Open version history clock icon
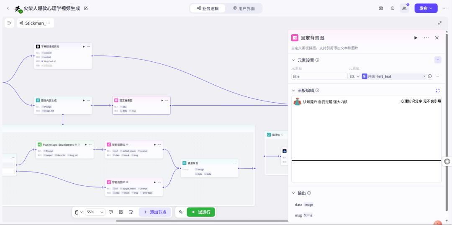 392,8
